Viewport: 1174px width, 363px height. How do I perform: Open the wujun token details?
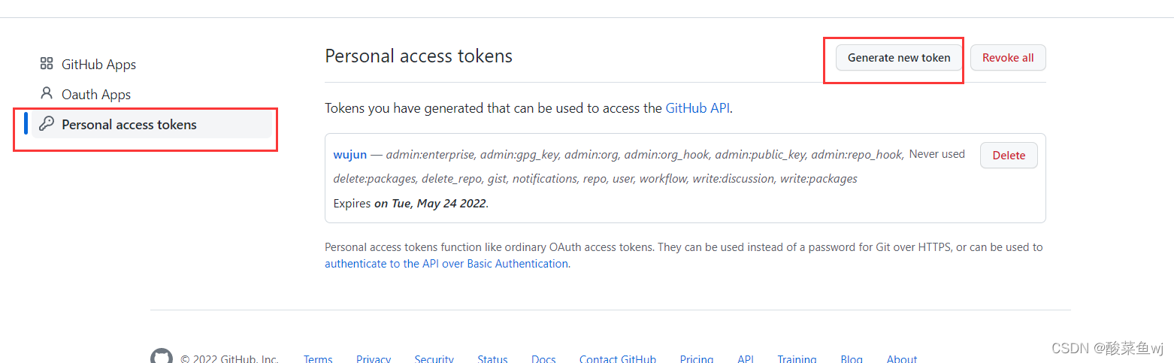pyautogui.click(x=350, y=155)
